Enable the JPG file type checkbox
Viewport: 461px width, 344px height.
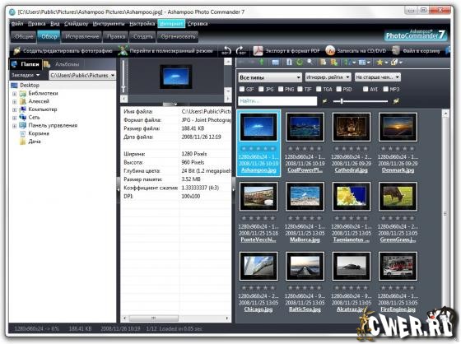point(261,89)
